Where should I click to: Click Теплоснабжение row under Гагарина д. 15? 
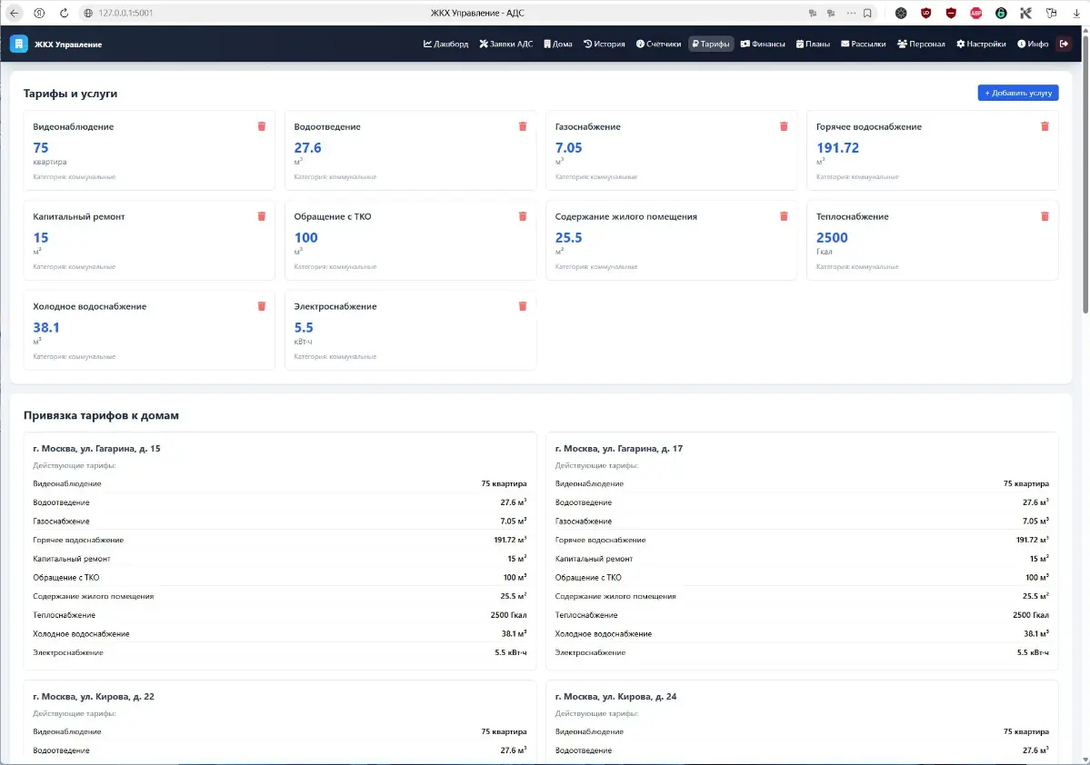(279, 615)
